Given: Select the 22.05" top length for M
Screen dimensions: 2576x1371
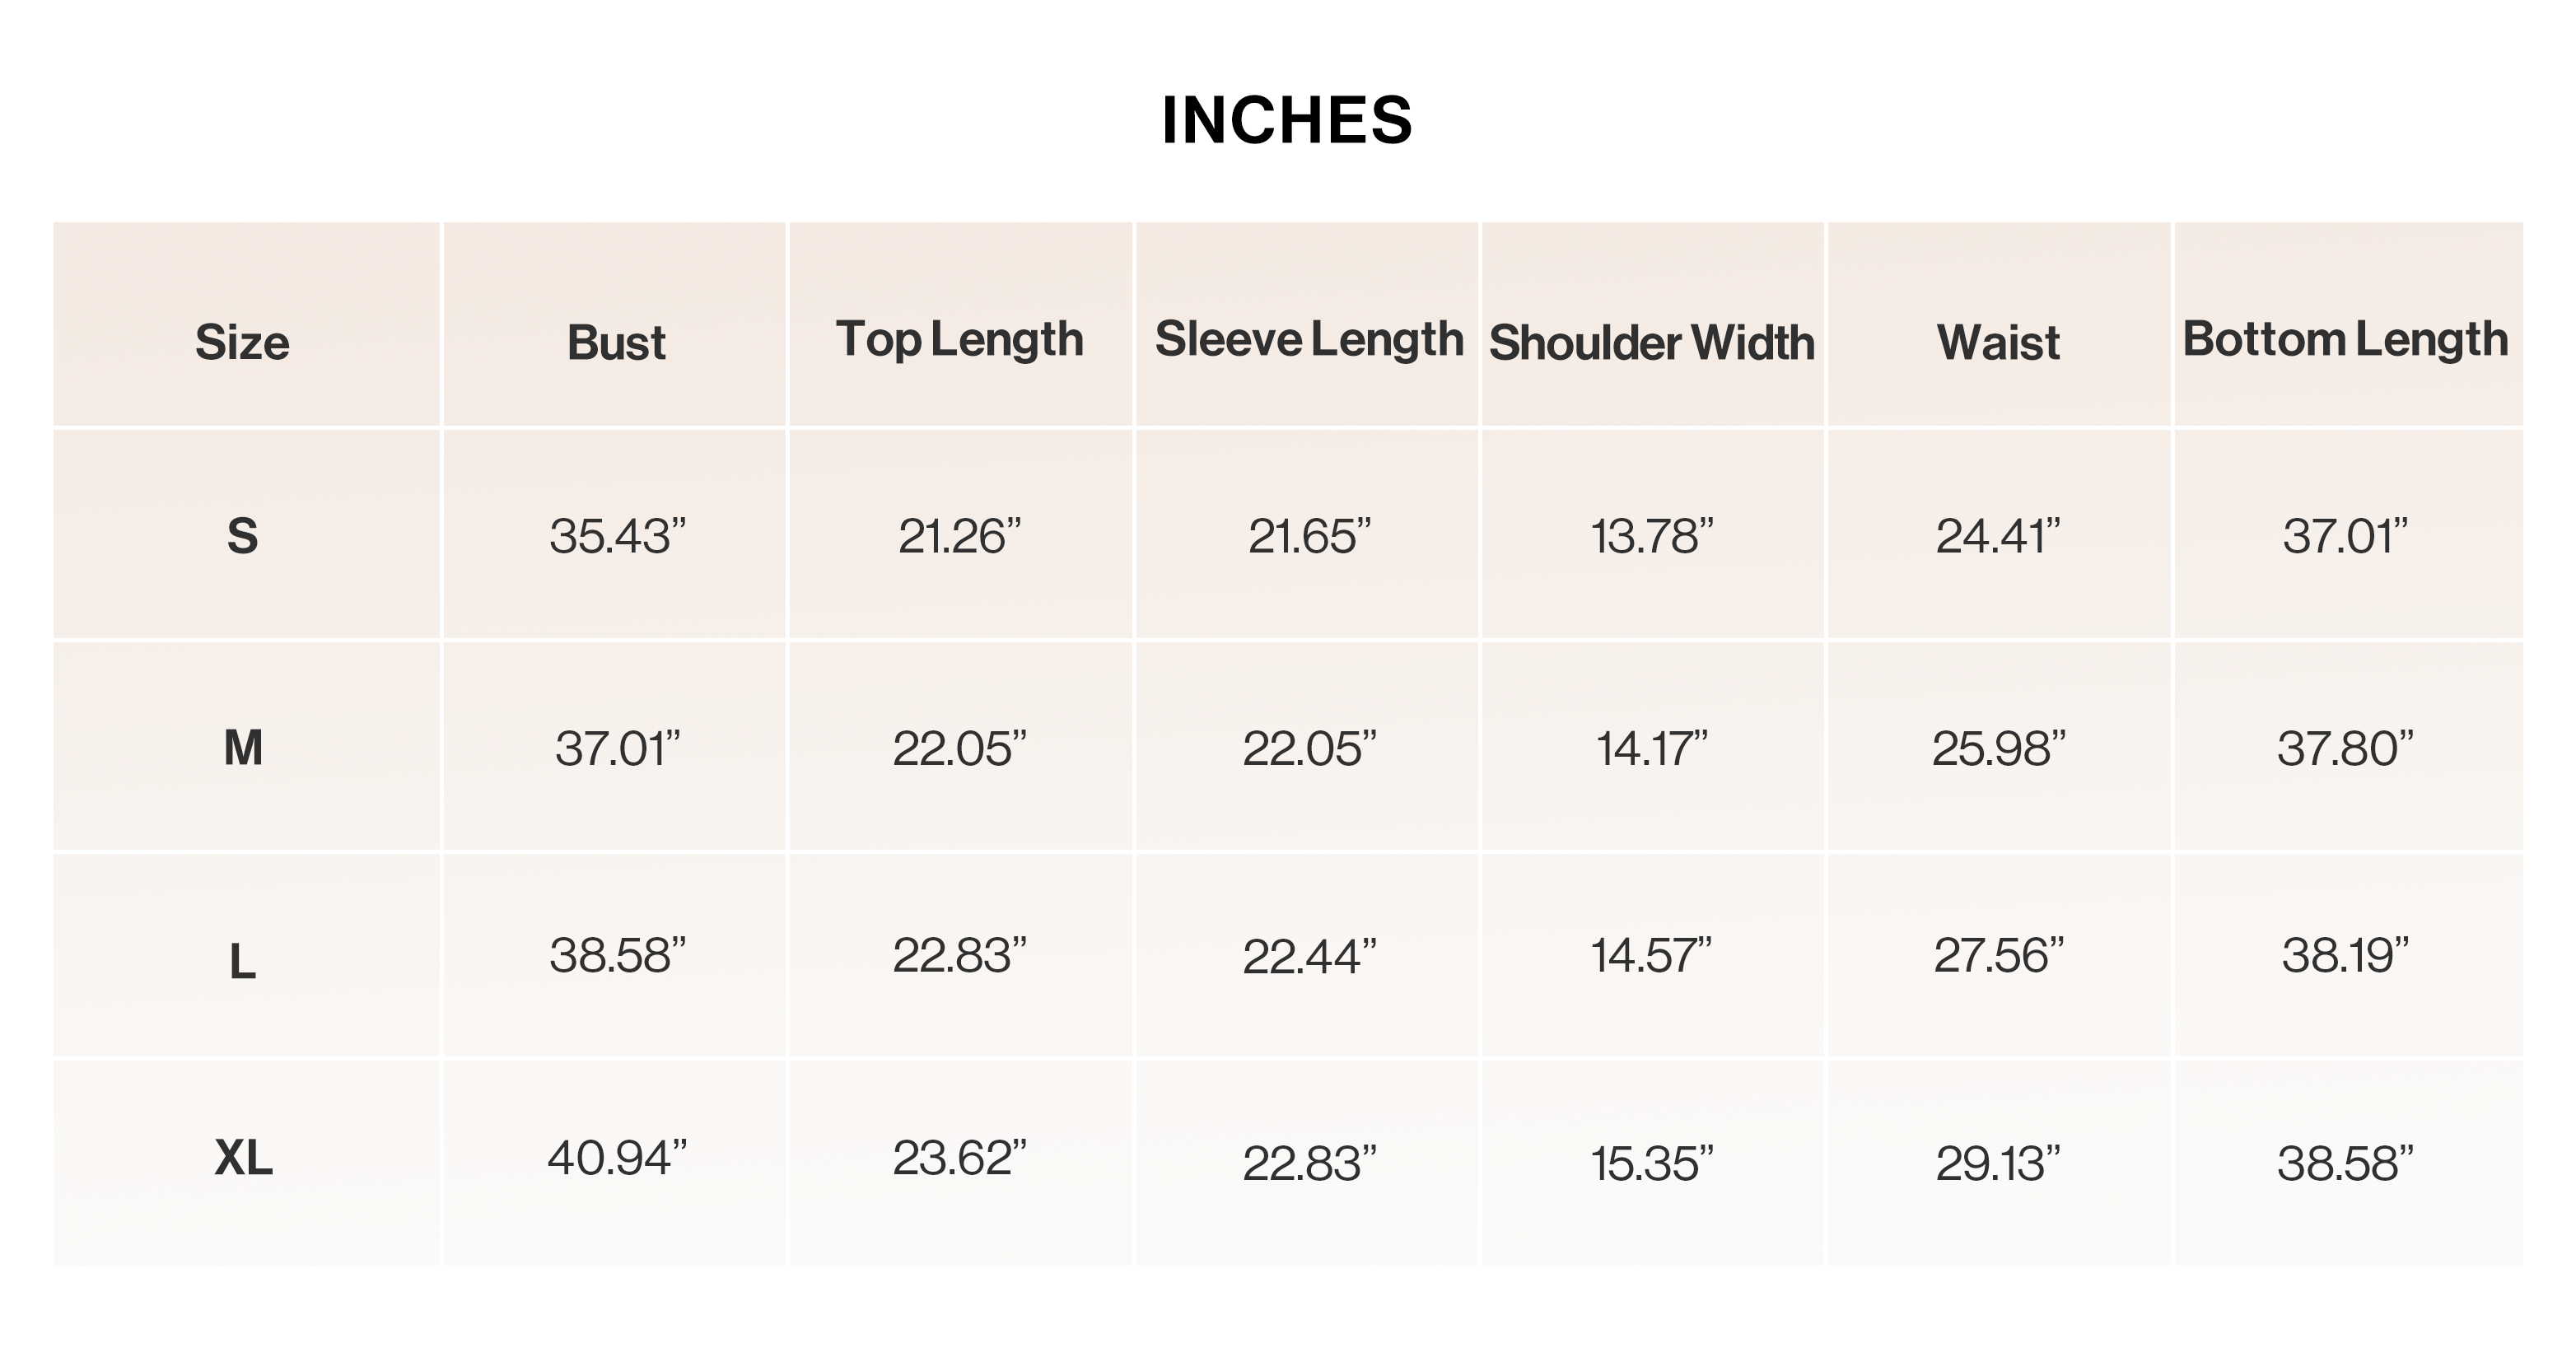Looking at the screenshot, I should 959,749.
